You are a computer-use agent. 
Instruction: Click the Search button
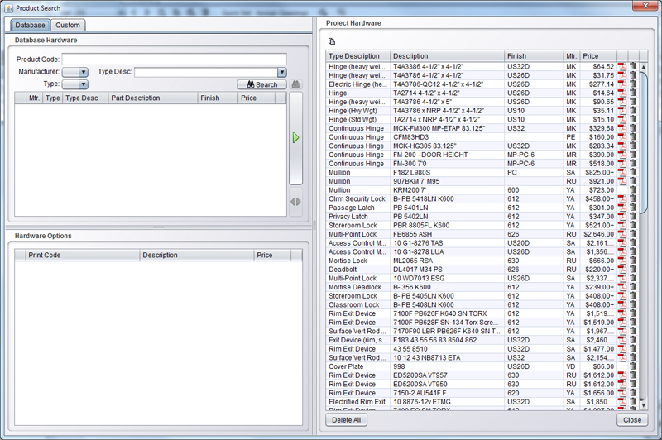pyautogui.click(x=261, y=84)
